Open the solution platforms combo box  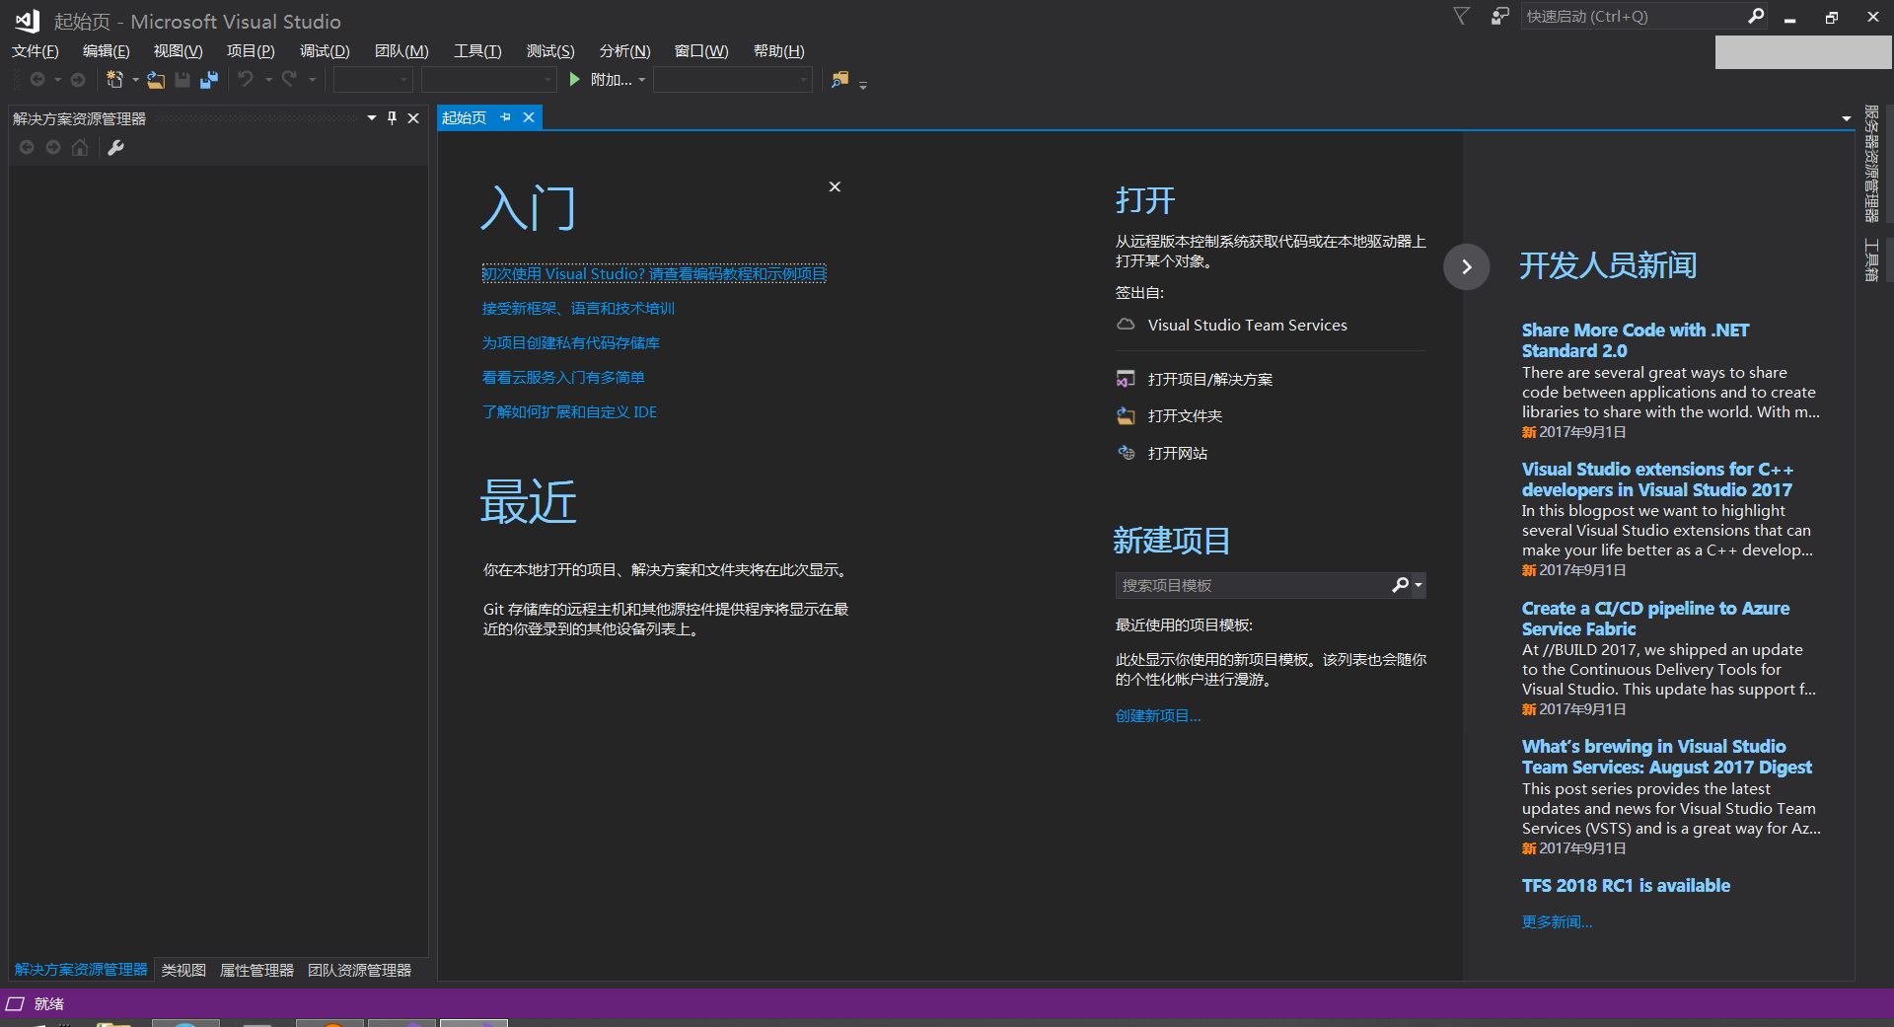[x=489, y=80]
